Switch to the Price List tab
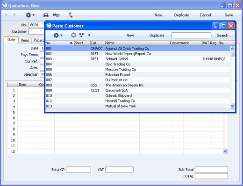The width and height of the screenshot is (243, 186). tap(38, 40)
